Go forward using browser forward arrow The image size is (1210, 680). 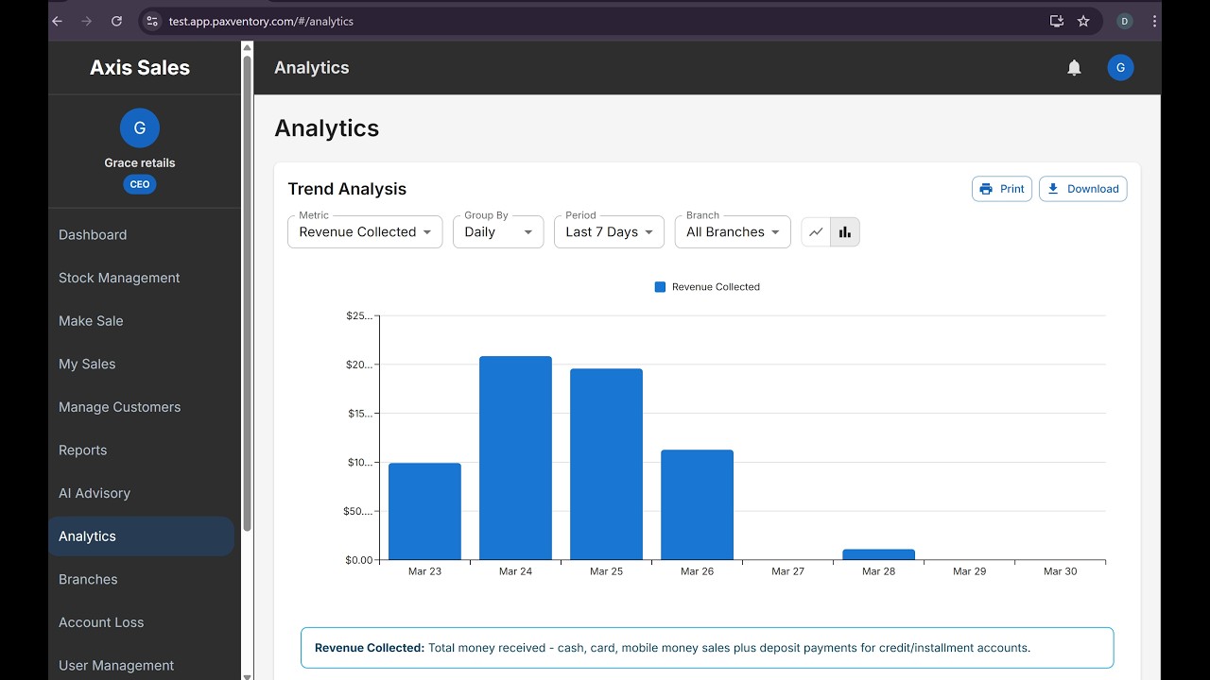pyautogui.click(x=86, y=21)
